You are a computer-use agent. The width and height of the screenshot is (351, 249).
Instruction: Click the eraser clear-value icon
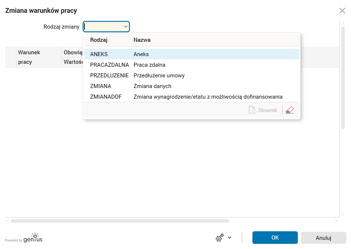point(290,110)
